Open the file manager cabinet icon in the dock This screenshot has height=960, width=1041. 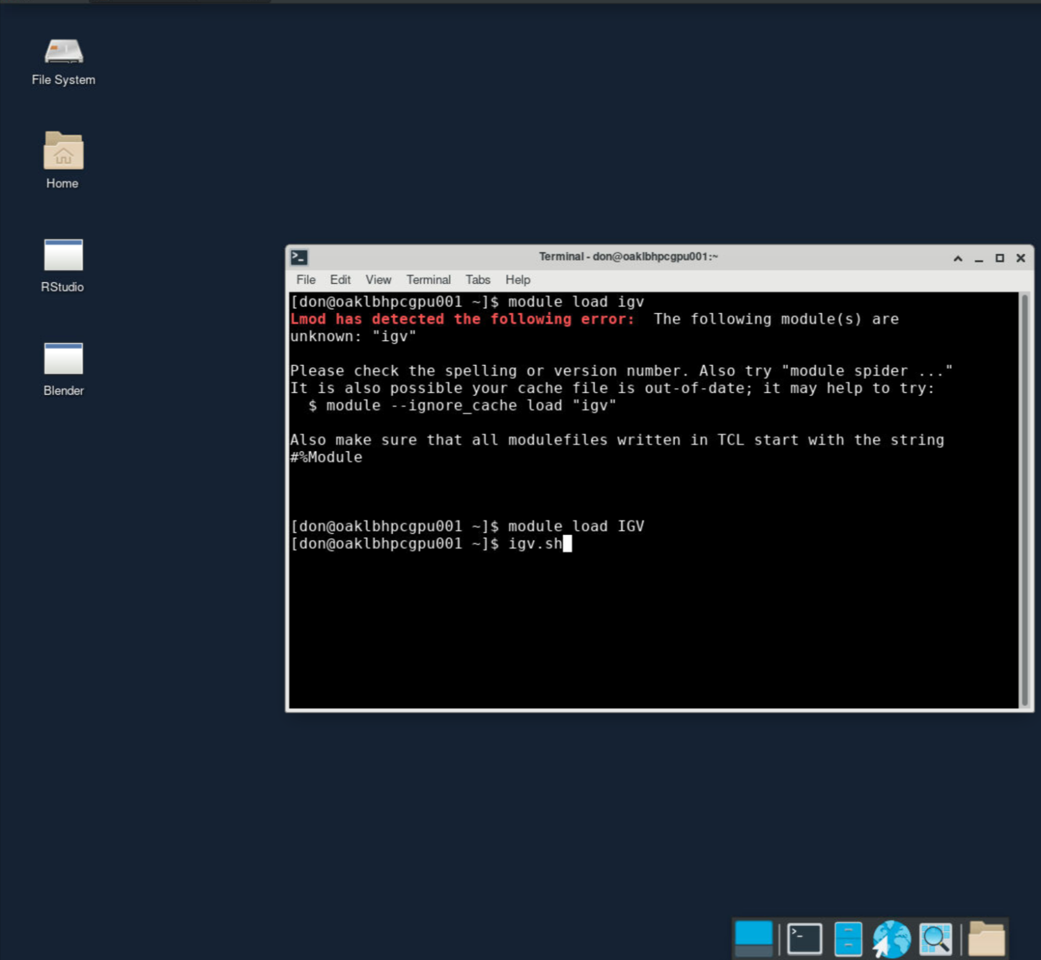(x=848, y=938)
